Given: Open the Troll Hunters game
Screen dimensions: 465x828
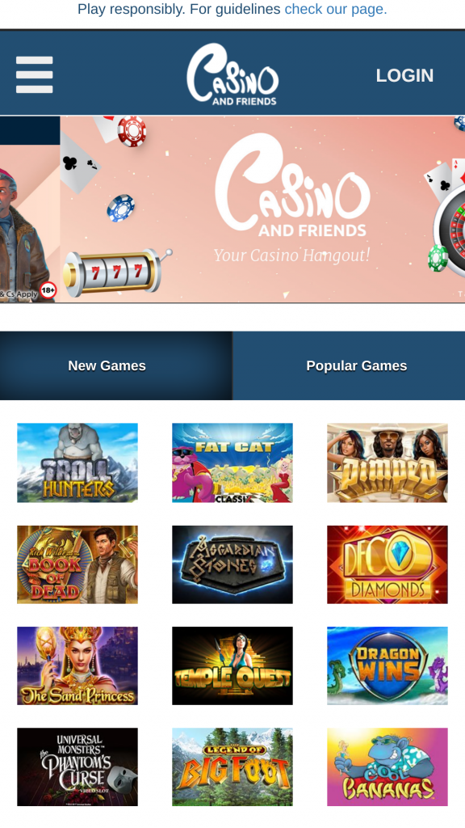Looking at the screenshot, I should (77, 463).
